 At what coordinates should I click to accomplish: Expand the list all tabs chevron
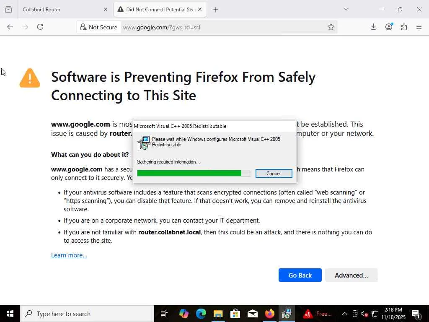[x=346, y=9]
